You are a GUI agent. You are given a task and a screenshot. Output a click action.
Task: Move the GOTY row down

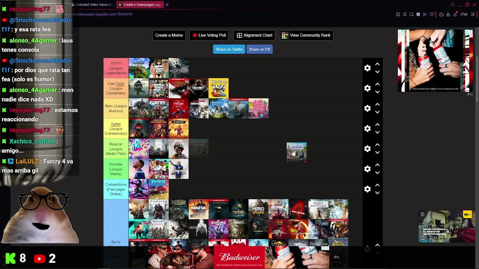pyautogui.click(x=378, y=72)
